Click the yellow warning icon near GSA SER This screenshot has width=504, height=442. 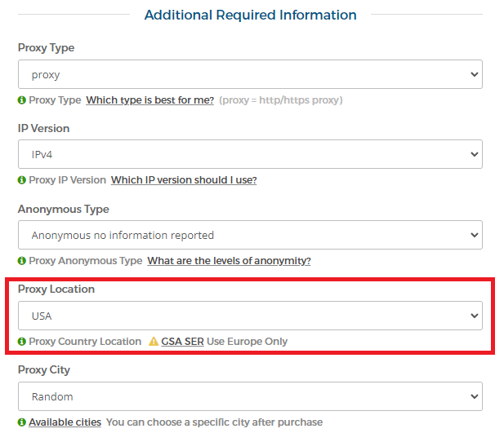tap(154, 341)
